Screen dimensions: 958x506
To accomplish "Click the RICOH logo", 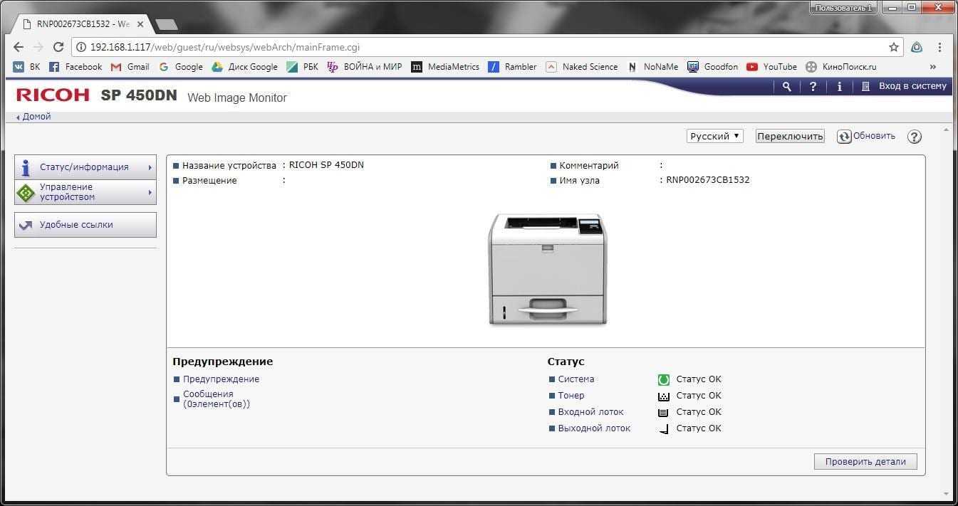I will (x=53, y=95).
